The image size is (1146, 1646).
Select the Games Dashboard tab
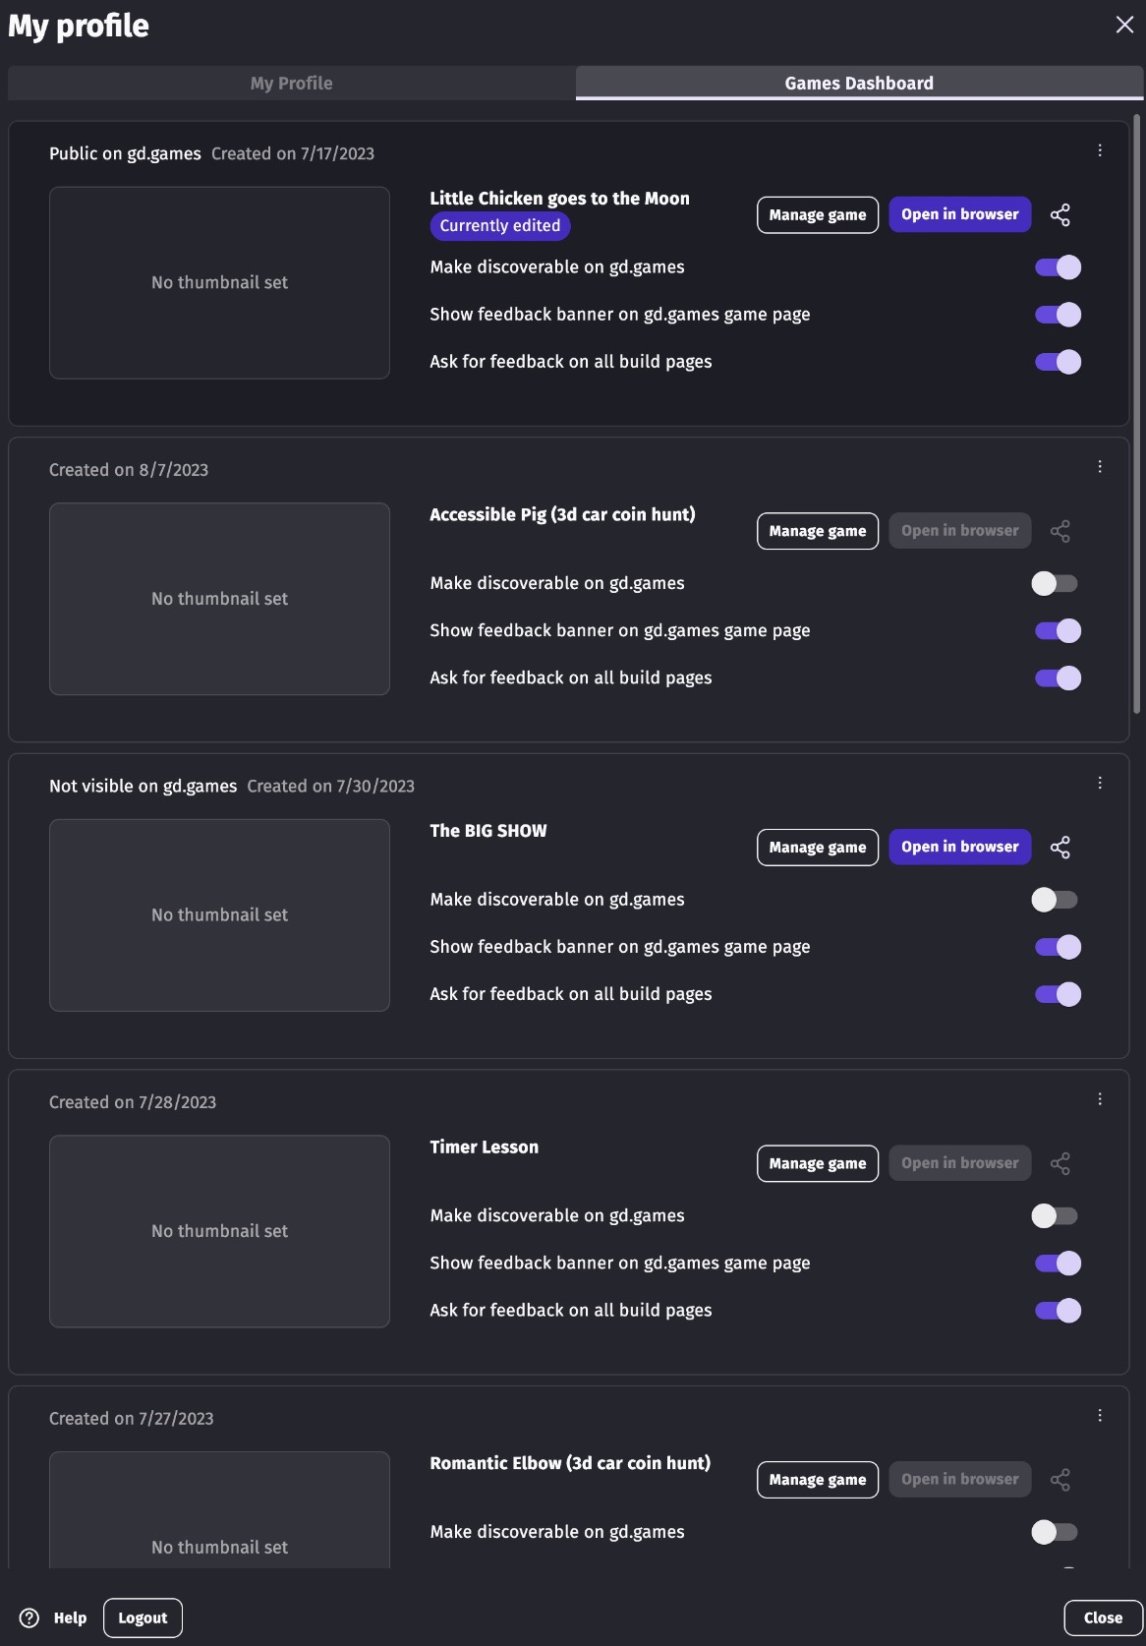(859, 84)
